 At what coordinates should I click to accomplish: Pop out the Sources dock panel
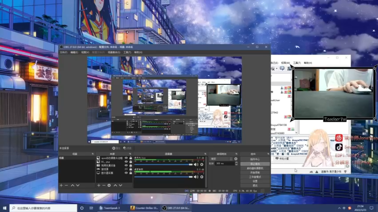[x=130, y=154]
